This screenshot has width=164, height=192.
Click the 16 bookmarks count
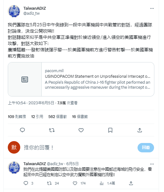coord(80,116)
